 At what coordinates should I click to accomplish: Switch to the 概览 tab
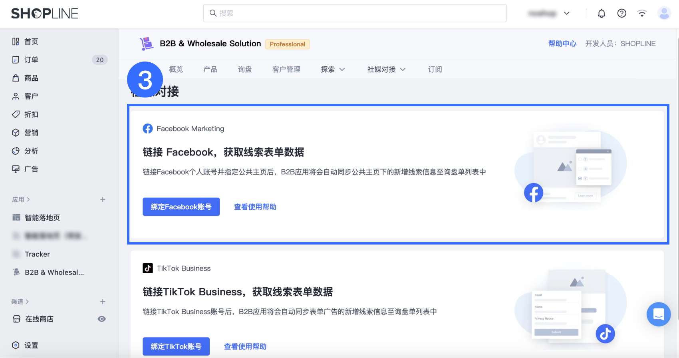176,70
